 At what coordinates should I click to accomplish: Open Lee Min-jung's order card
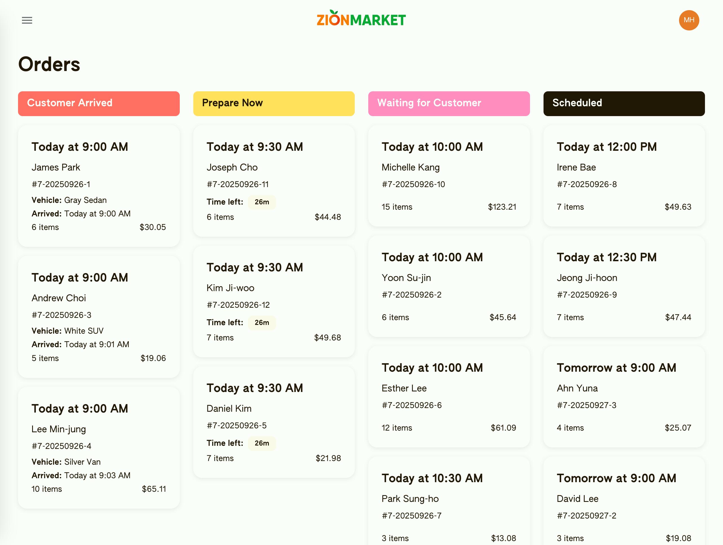99,447
